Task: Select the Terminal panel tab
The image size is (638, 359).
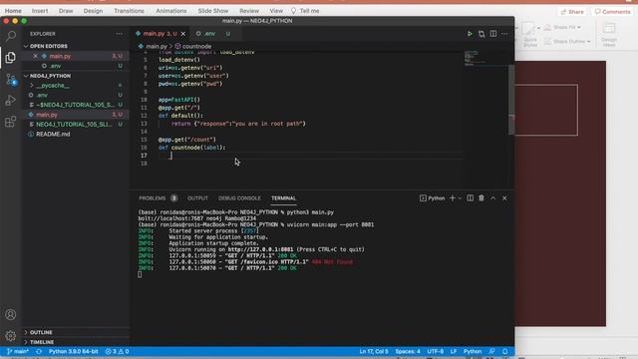Action: click(x=283, y=198)
